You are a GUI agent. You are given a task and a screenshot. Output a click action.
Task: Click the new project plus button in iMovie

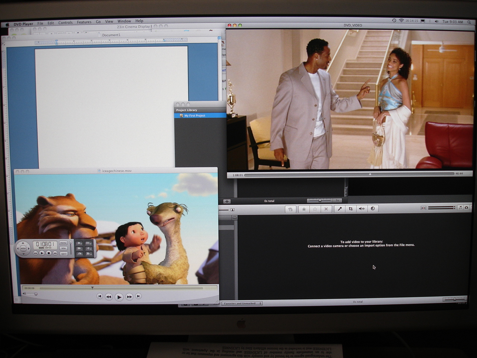pos(227,201)
